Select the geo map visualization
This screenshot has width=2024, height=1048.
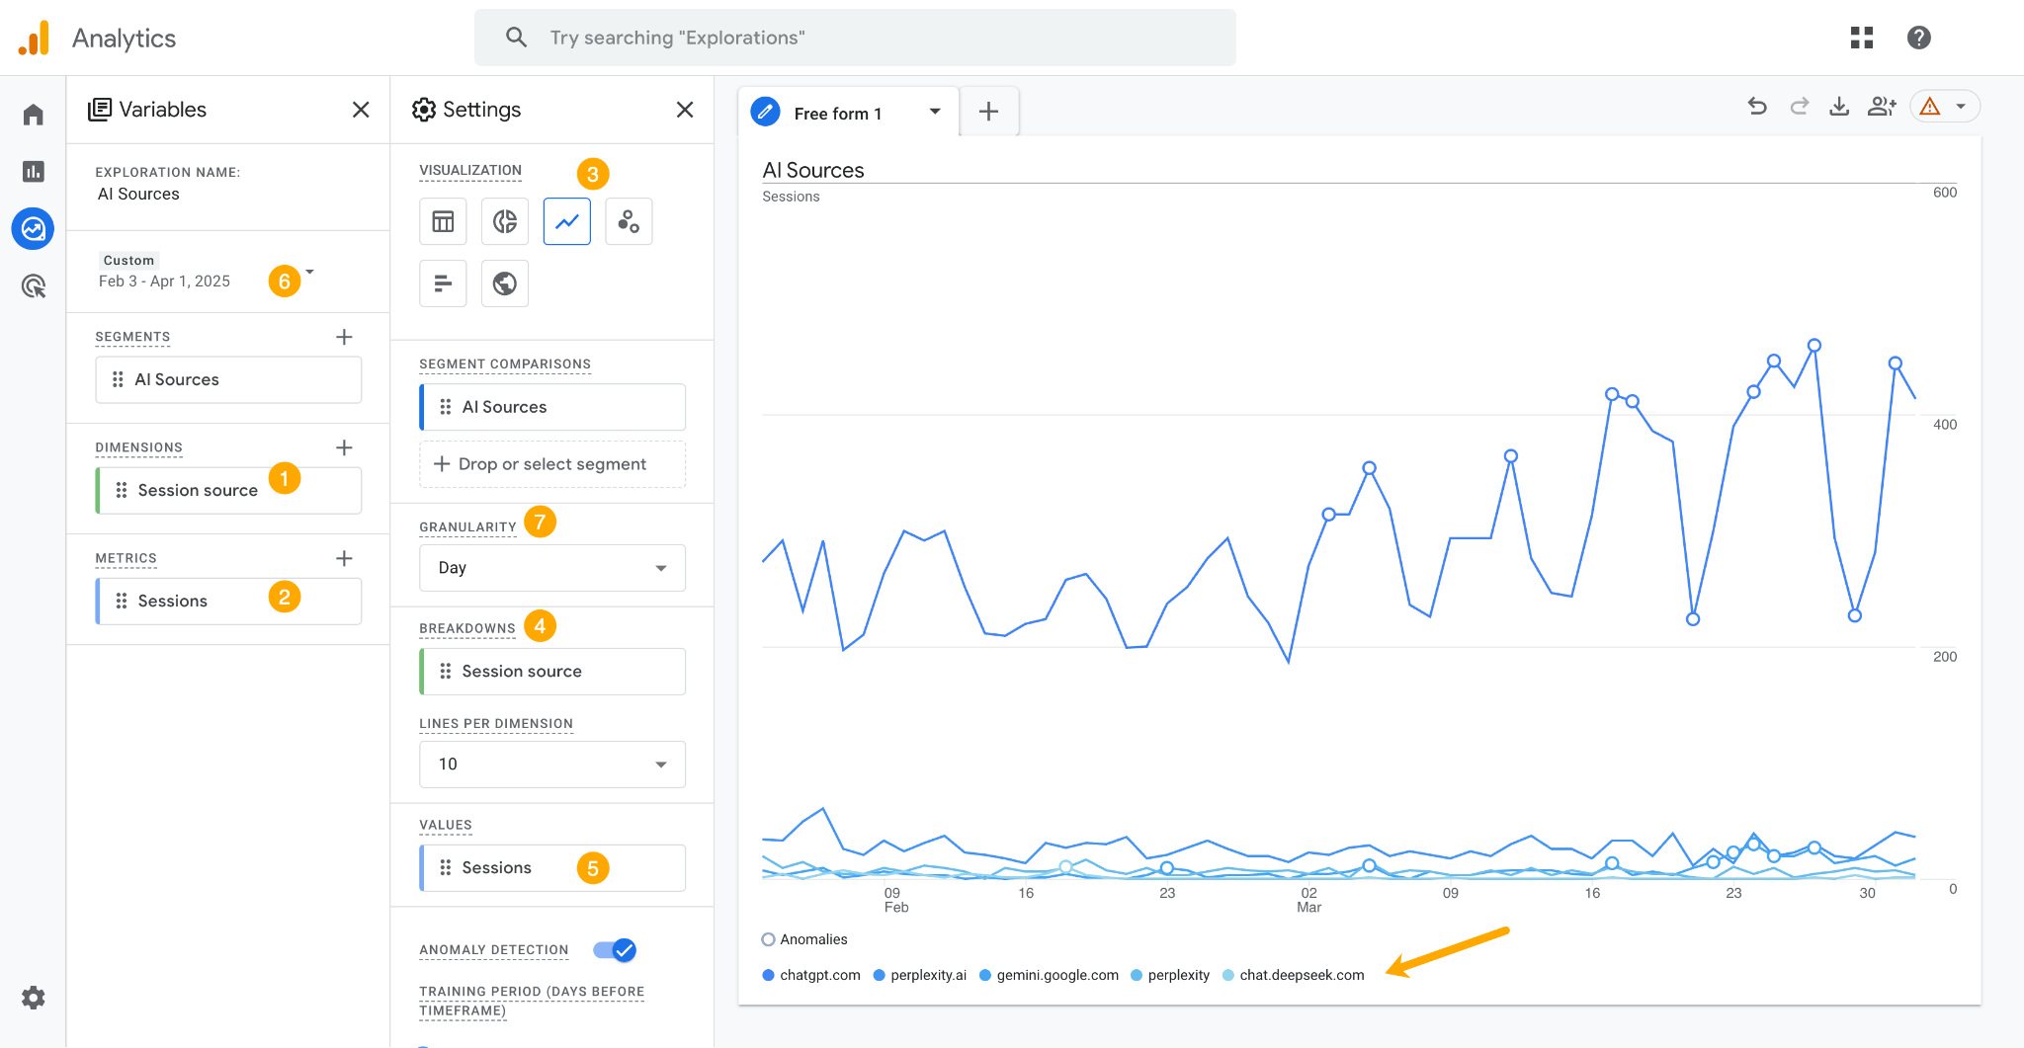click(504, 283)
